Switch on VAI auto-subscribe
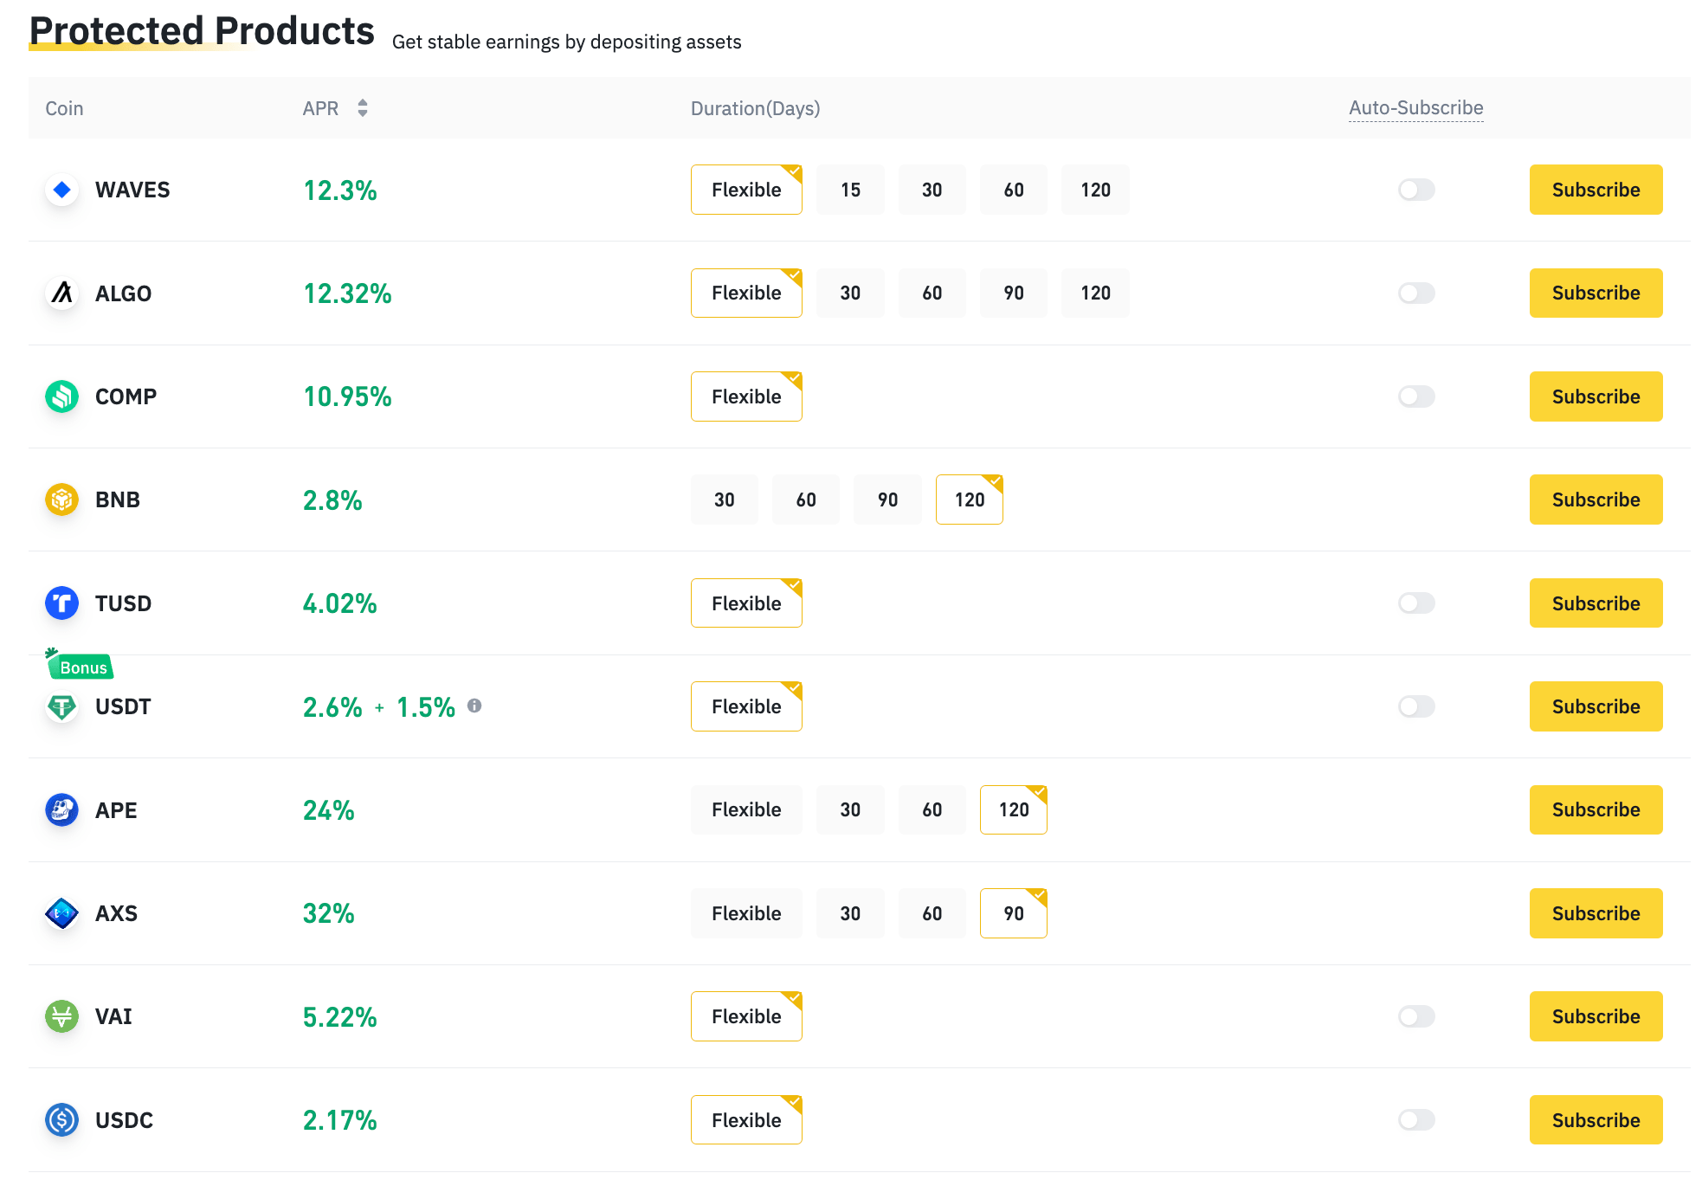The image size is (1702, 1186). 1416,1016
